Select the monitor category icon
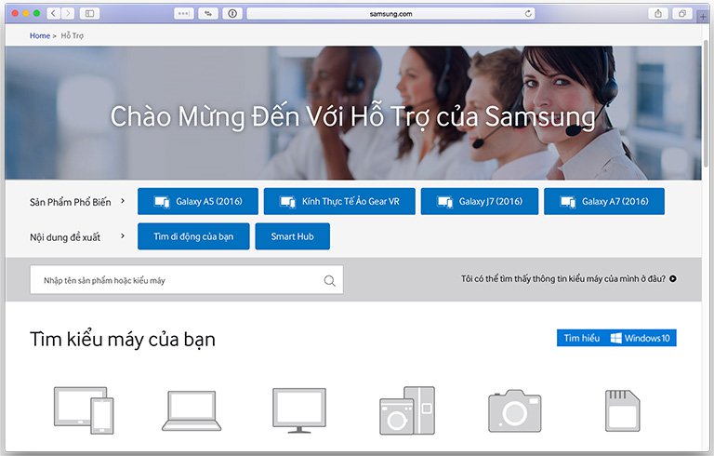 pos(299,410)
